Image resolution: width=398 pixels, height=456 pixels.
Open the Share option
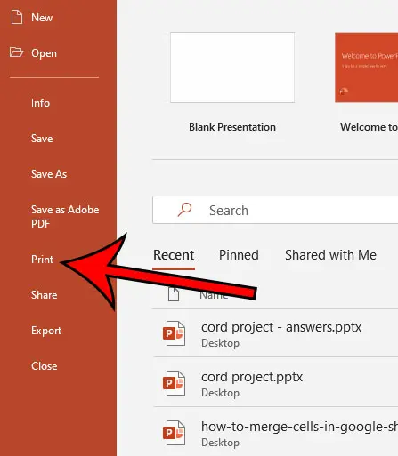coord(45,295)
